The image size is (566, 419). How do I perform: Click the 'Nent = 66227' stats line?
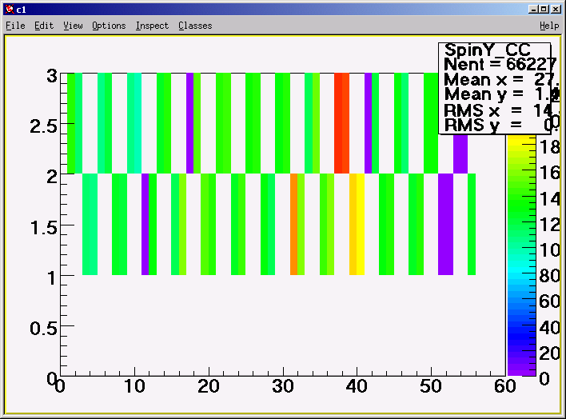(500, 64)
